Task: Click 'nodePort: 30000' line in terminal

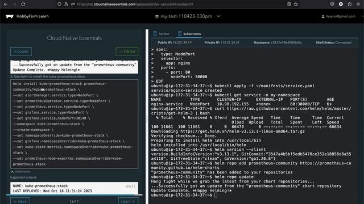Action: 189,77
